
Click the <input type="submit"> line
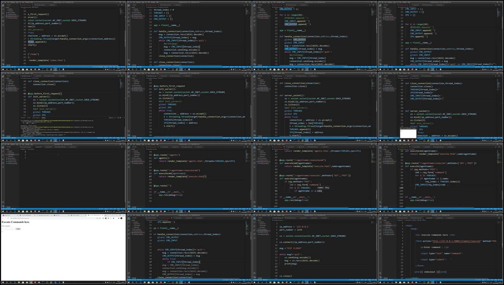tap(433, 260)
